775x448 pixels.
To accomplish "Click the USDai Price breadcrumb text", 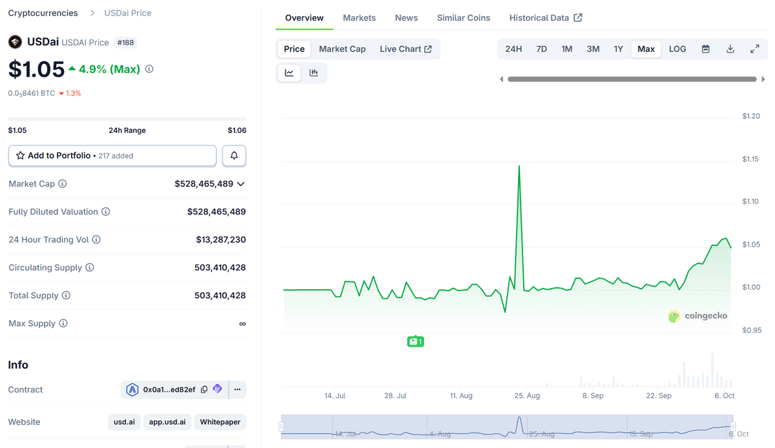I will (128, 13).
